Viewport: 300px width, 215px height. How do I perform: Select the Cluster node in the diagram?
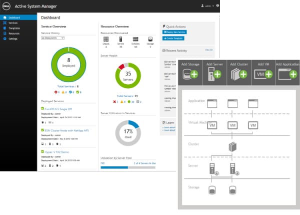click(x=232, y=147)
